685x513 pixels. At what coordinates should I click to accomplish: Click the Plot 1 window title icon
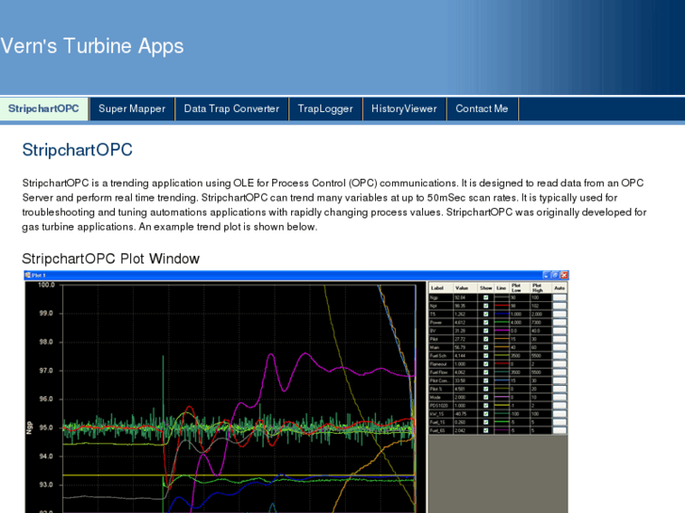tap(28, 276)
